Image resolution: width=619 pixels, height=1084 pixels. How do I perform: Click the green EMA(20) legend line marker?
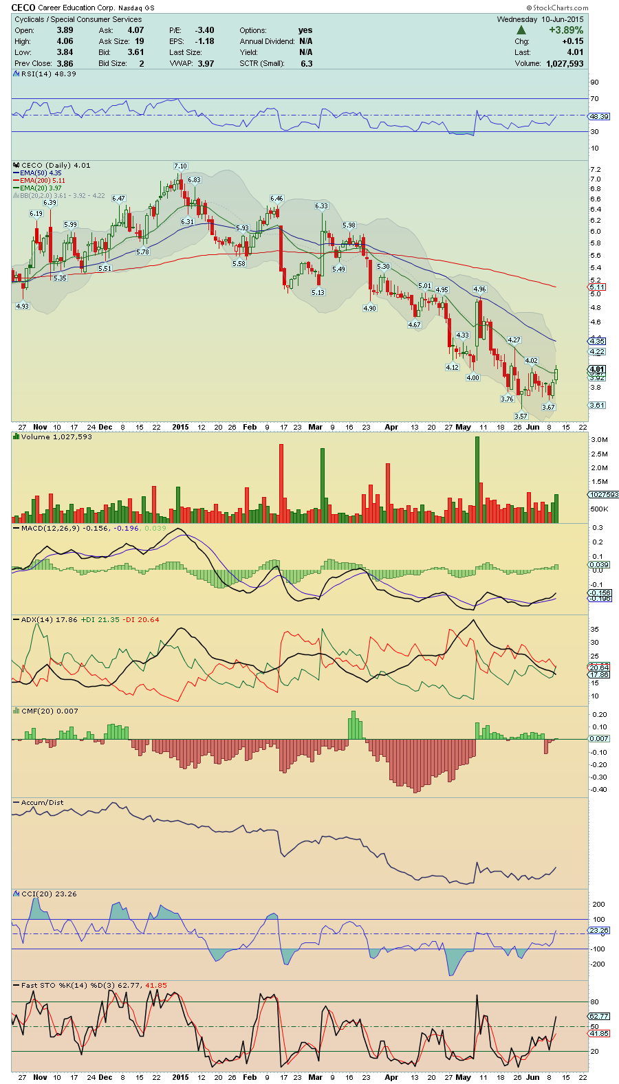[x=16, y=188]
